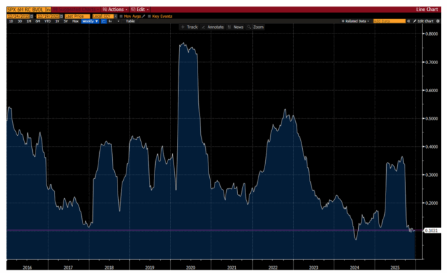Viewport: 447px width, 273px height.
Task: Select the YTD time range
Action: coord(48,21)
